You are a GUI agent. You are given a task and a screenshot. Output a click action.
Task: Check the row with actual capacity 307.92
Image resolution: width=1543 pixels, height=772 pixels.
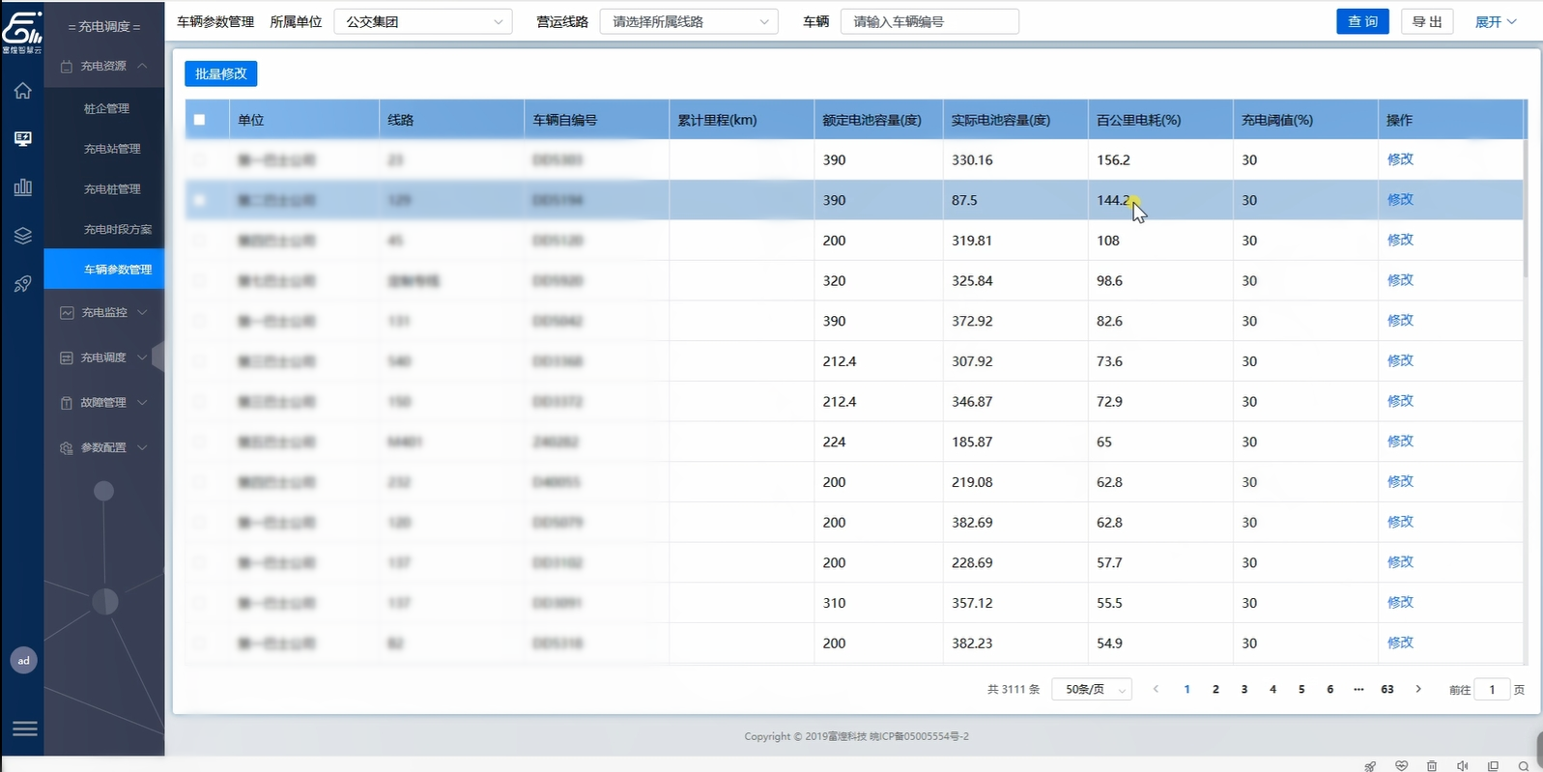[x=199, y=361]
